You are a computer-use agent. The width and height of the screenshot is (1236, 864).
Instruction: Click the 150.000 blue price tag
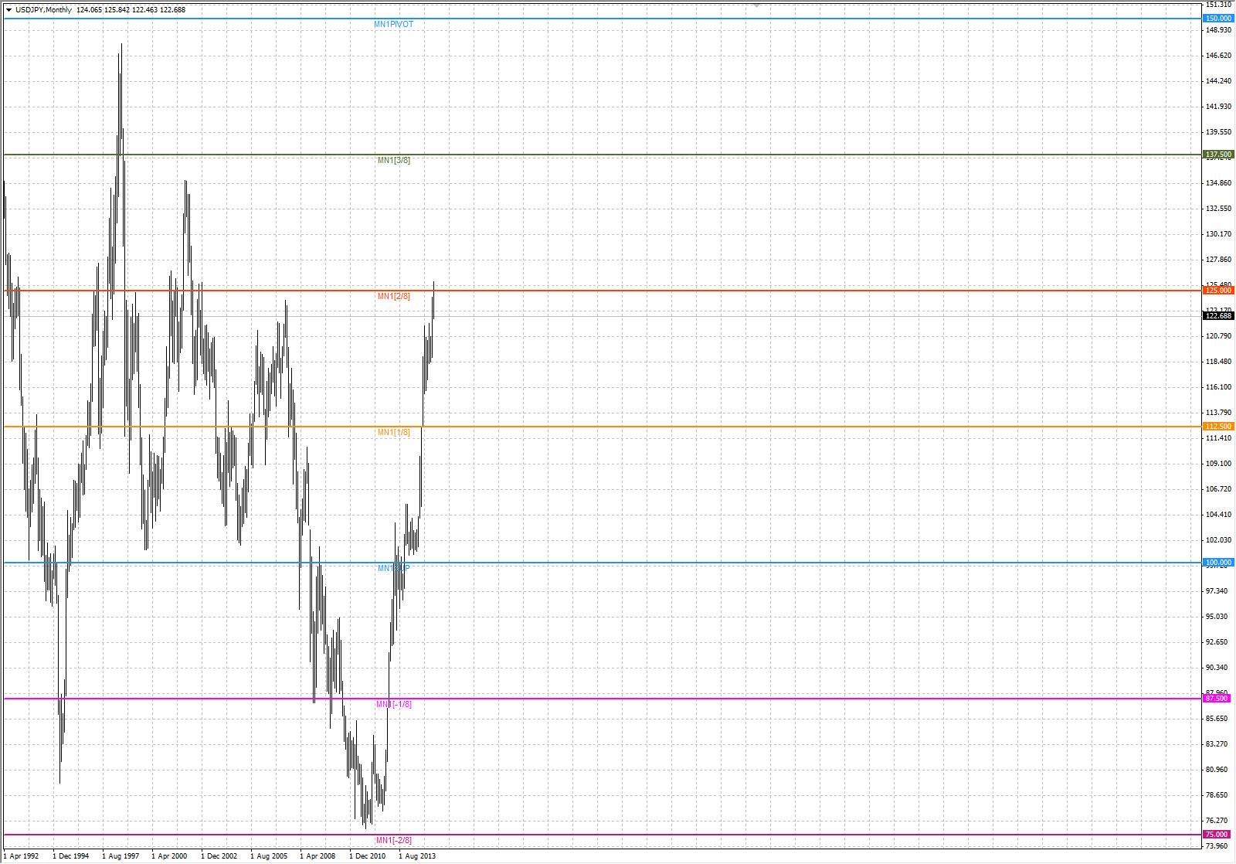click(x=1218, y=19)
